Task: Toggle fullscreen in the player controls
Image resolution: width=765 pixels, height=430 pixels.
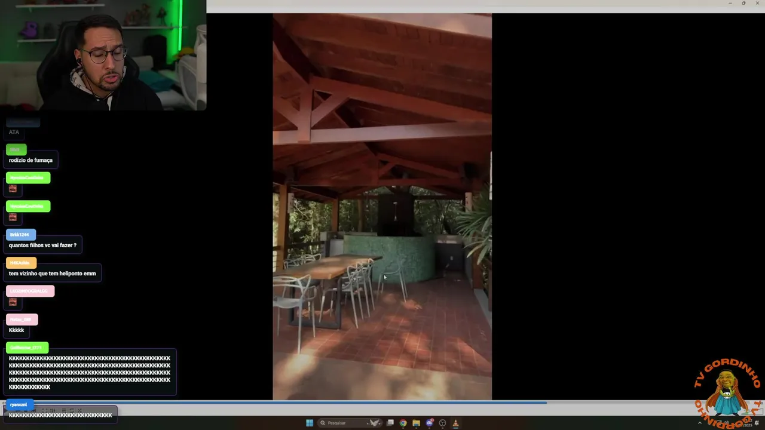Action: click(x=45, y=410)
